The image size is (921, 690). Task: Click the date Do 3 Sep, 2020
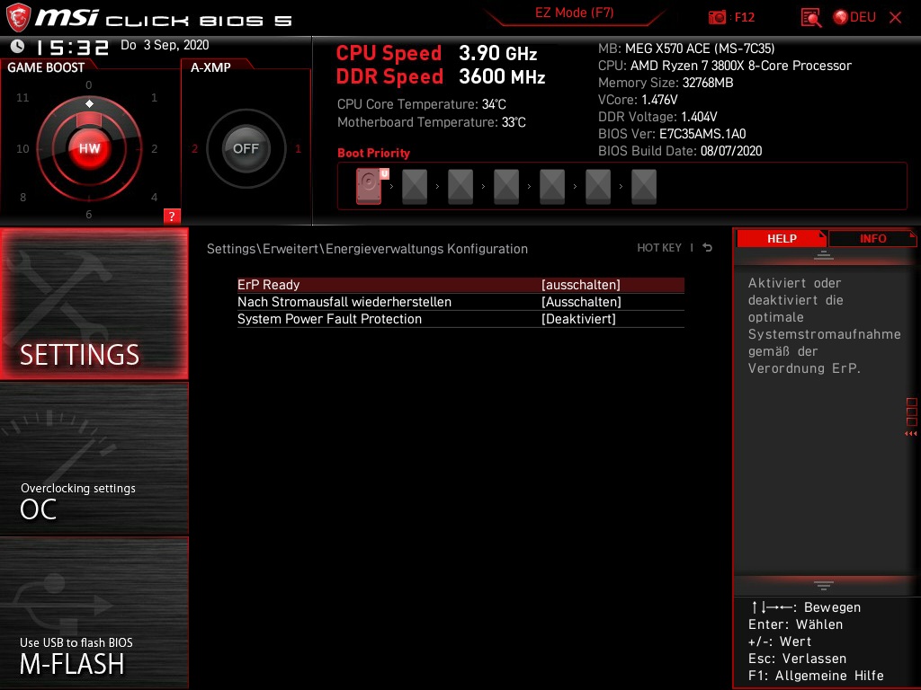pyautogui.click(x=165, y=45)
